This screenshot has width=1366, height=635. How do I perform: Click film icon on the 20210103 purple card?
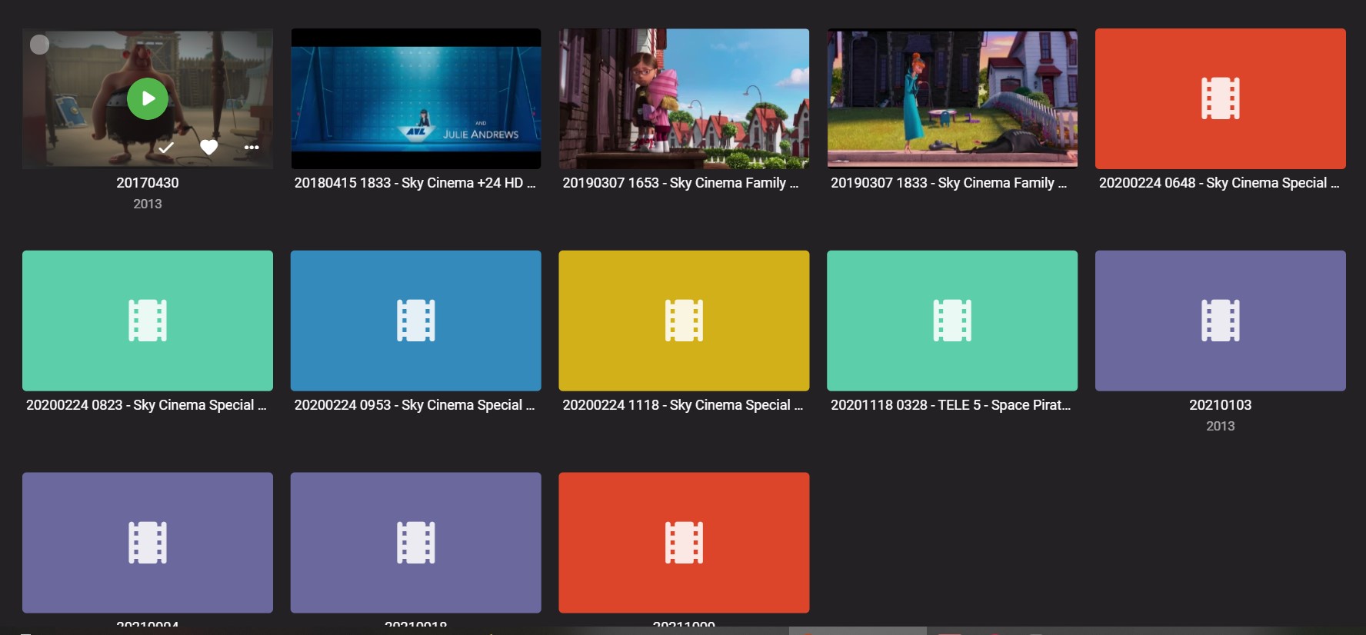pos(1221,321)
